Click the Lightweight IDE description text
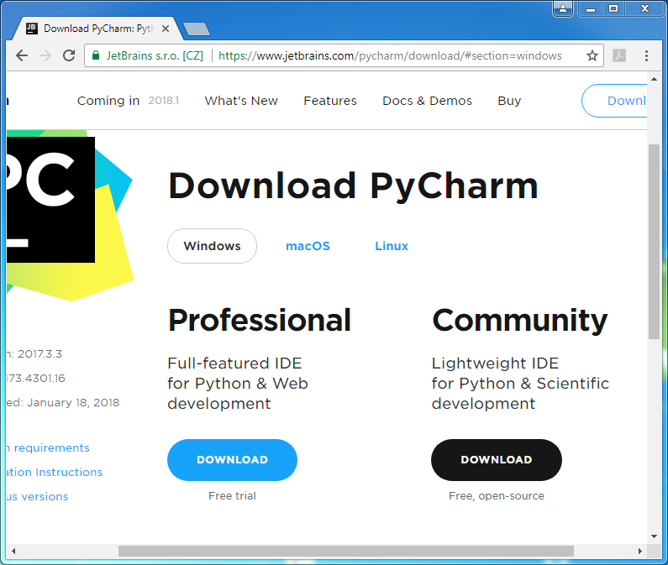The height and width of the screenshot is (565, 668). pos(520,383)
